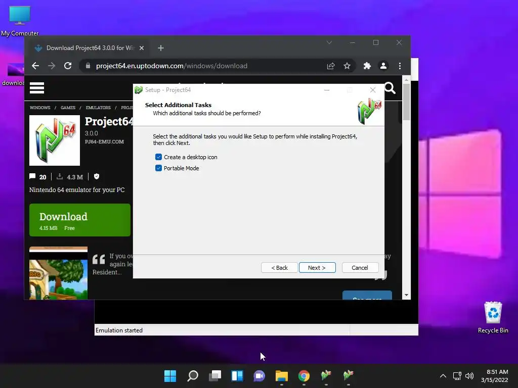518x388 pixels.
Task: Bookmark this page with star icon
Action: pos(347,66)
